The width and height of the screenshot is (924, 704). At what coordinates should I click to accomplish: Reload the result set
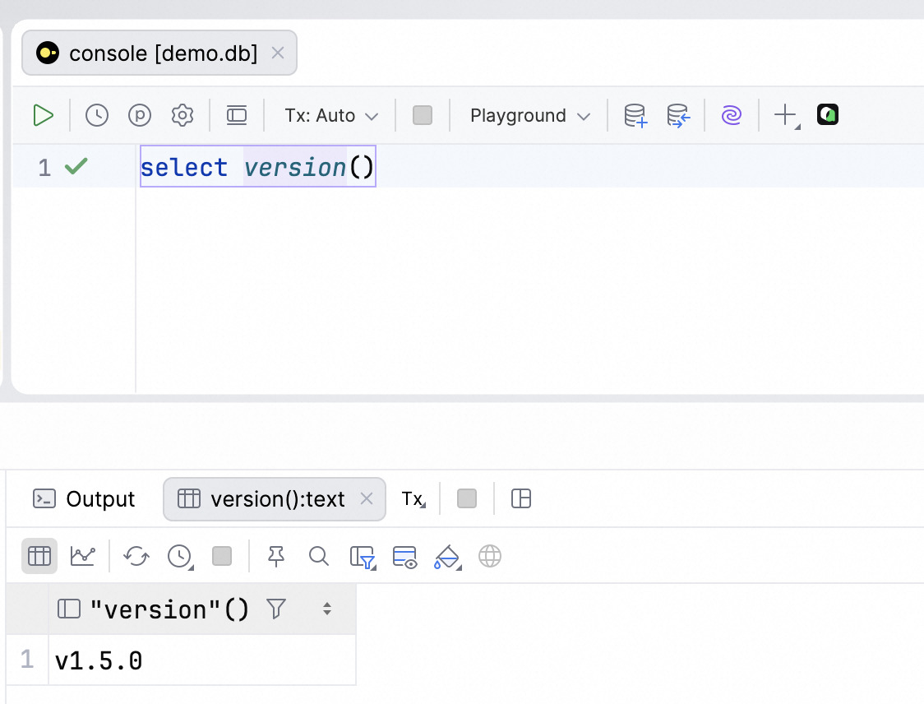click(x=136, y=556)
